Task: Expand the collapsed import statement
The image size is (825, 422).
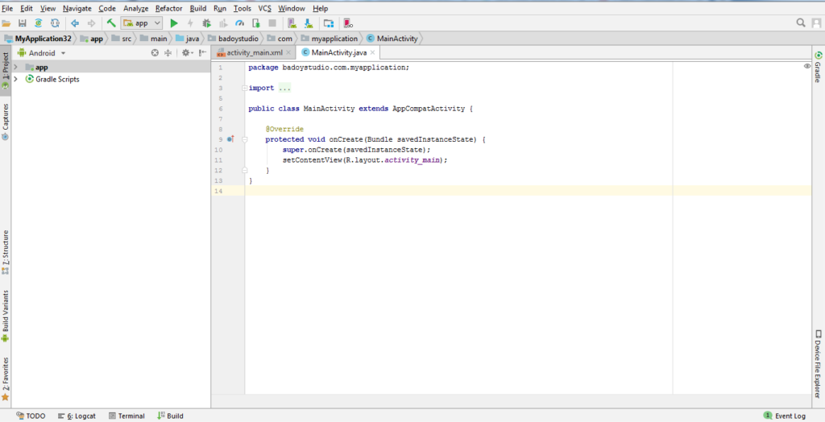Action: point(284,88)
